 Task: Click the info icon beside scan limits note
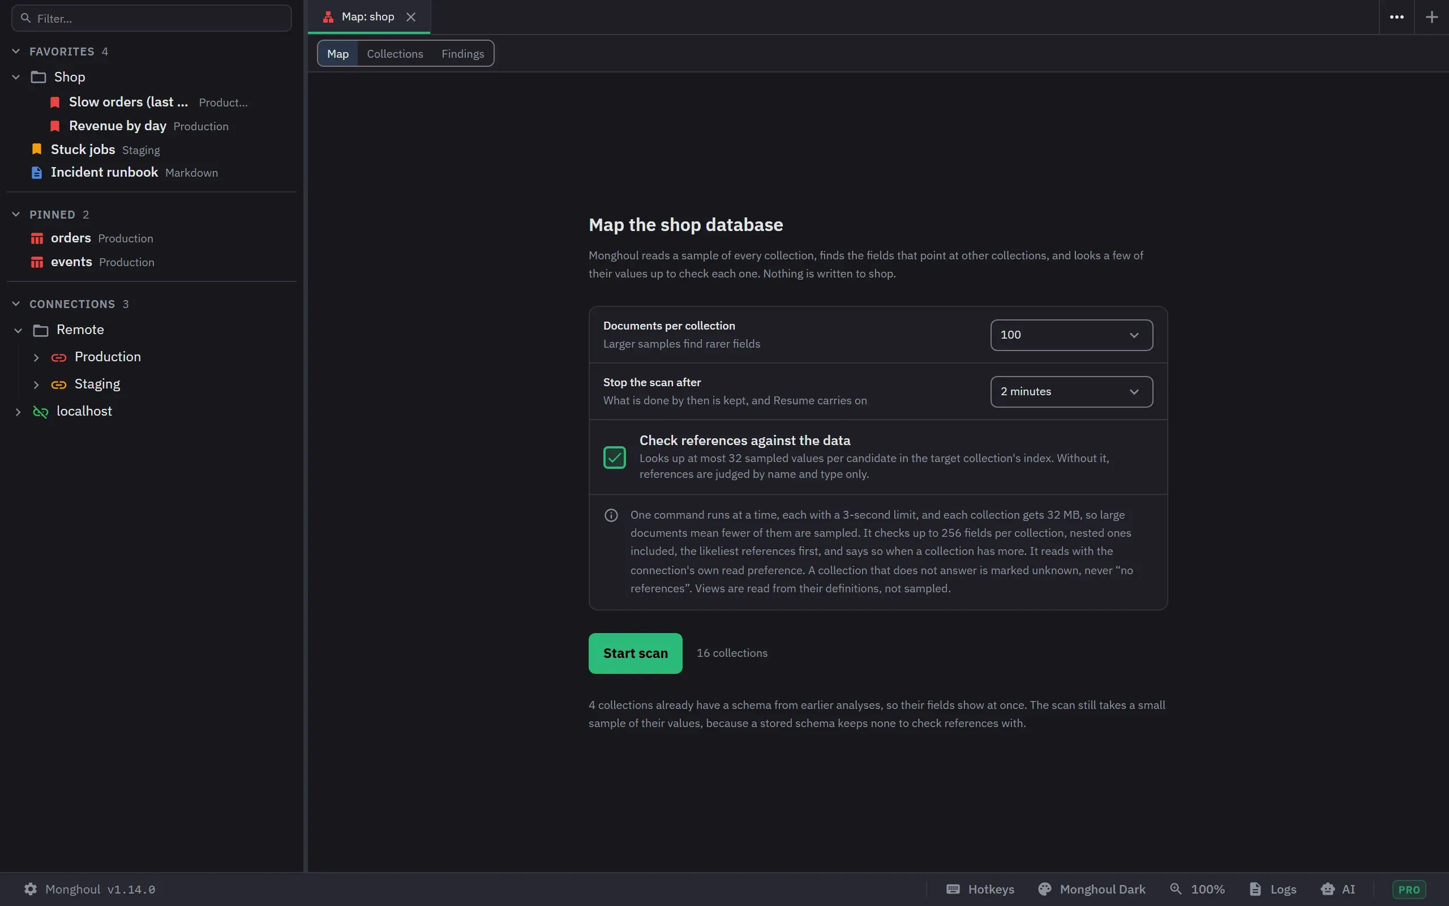[x=611, y=515]
